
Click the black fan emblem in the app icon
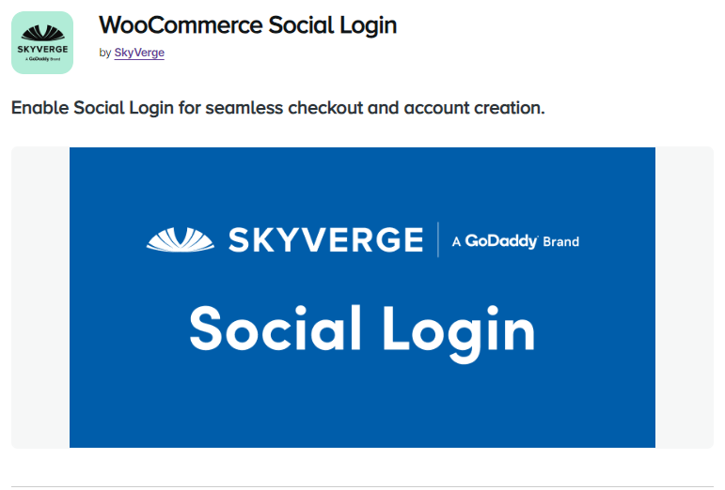coord(42,34)
